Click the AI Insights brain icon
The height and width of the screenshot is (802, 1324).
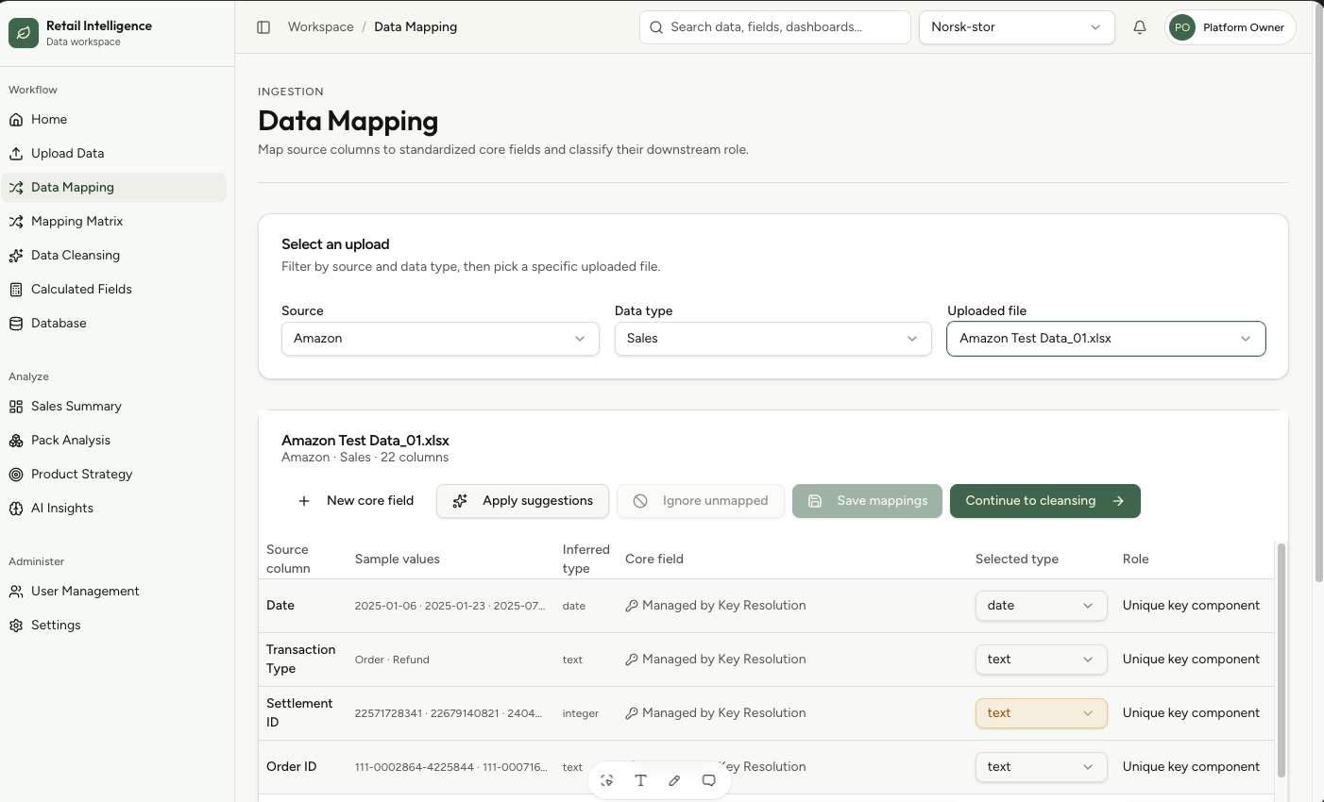point(16,509)
